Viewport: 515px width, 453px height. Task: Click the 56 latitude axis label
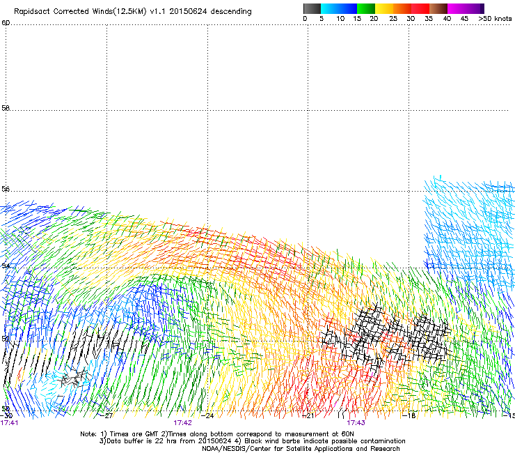click(x=6, y=189)
